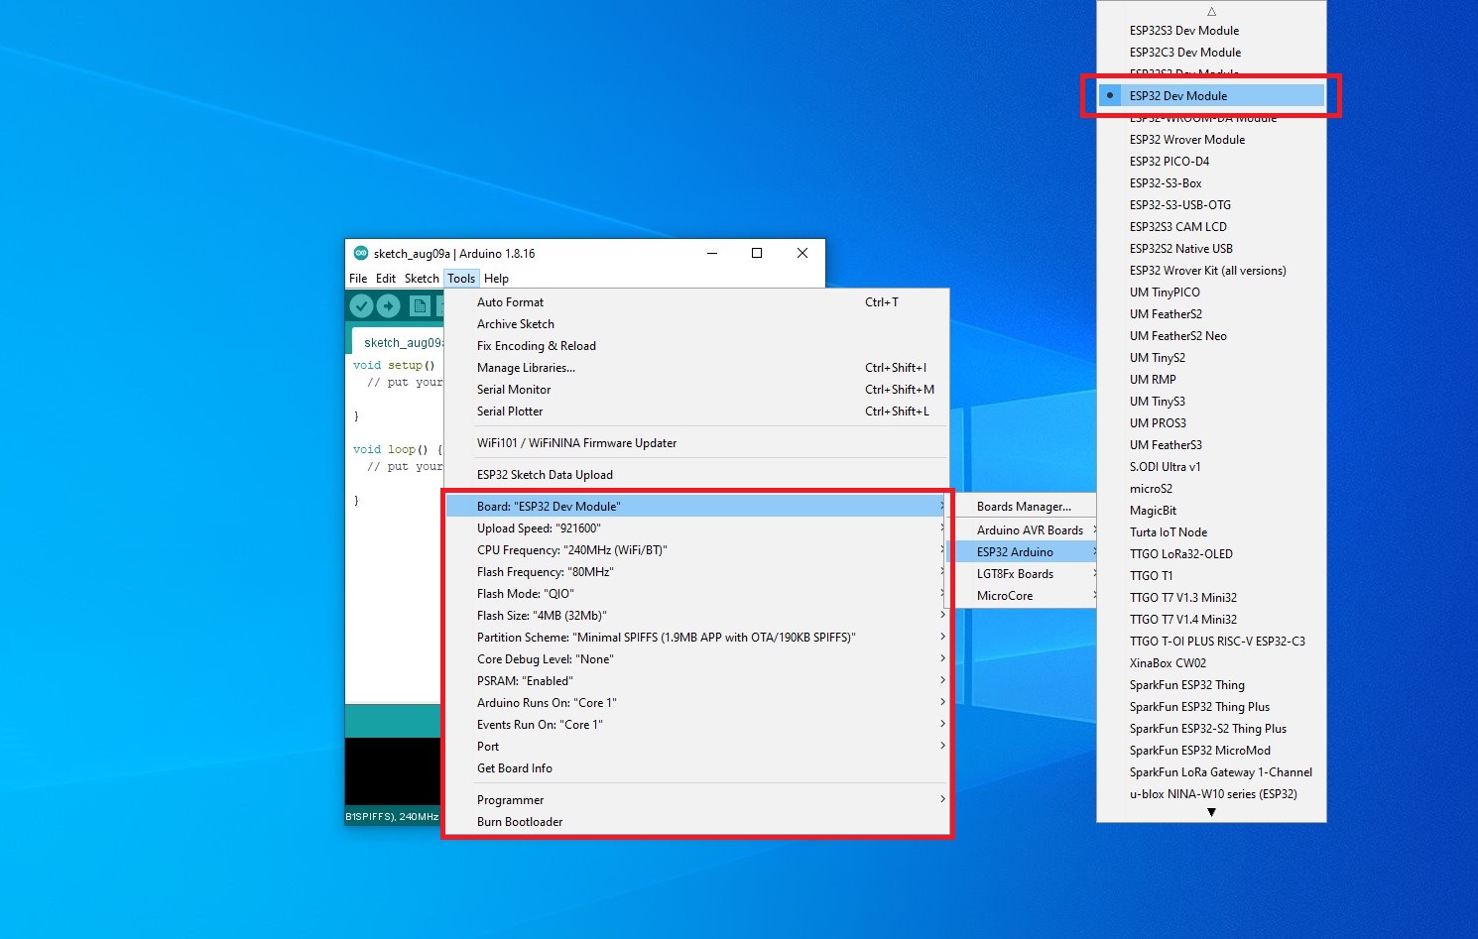Screen dimensions: 1478x939
Task: Open the Arduino AVR Boards submenu
Action: tap(1030, 530)
